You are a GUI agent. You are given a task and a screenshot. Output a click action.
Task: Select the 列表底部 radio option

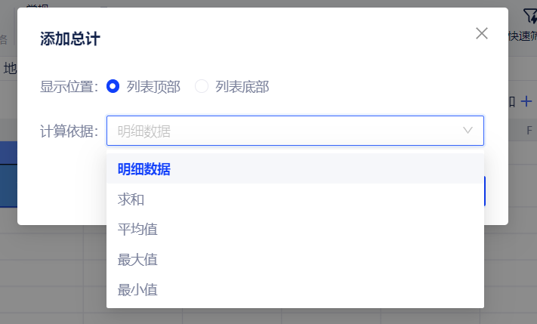[x=202, y=86]
